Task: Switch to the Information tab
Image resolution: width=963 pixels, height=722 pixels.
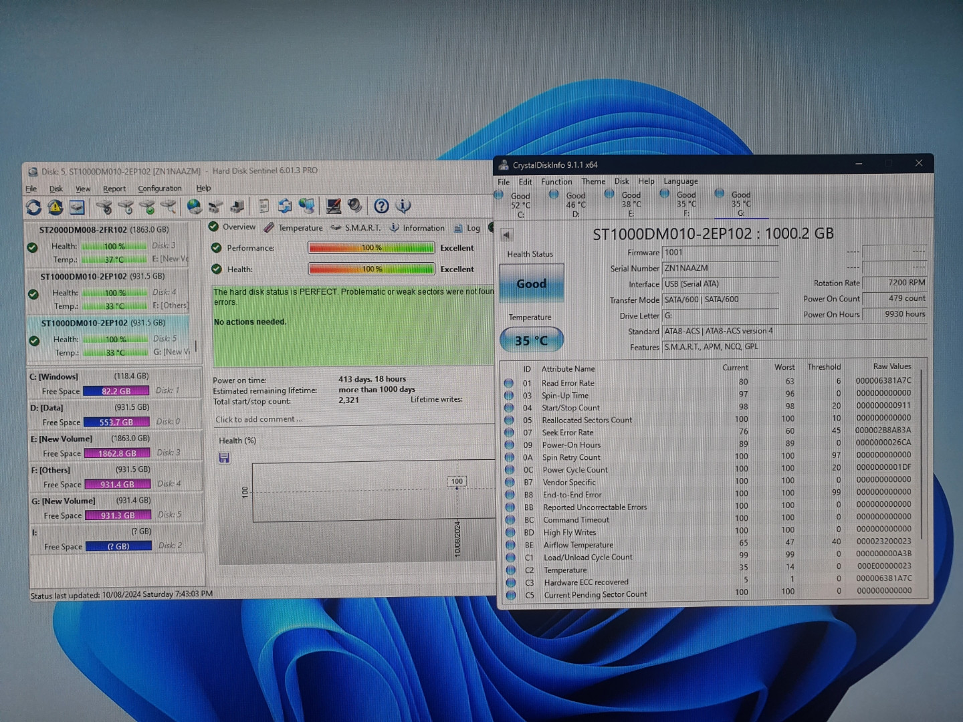Action: [x=417, y=228]
